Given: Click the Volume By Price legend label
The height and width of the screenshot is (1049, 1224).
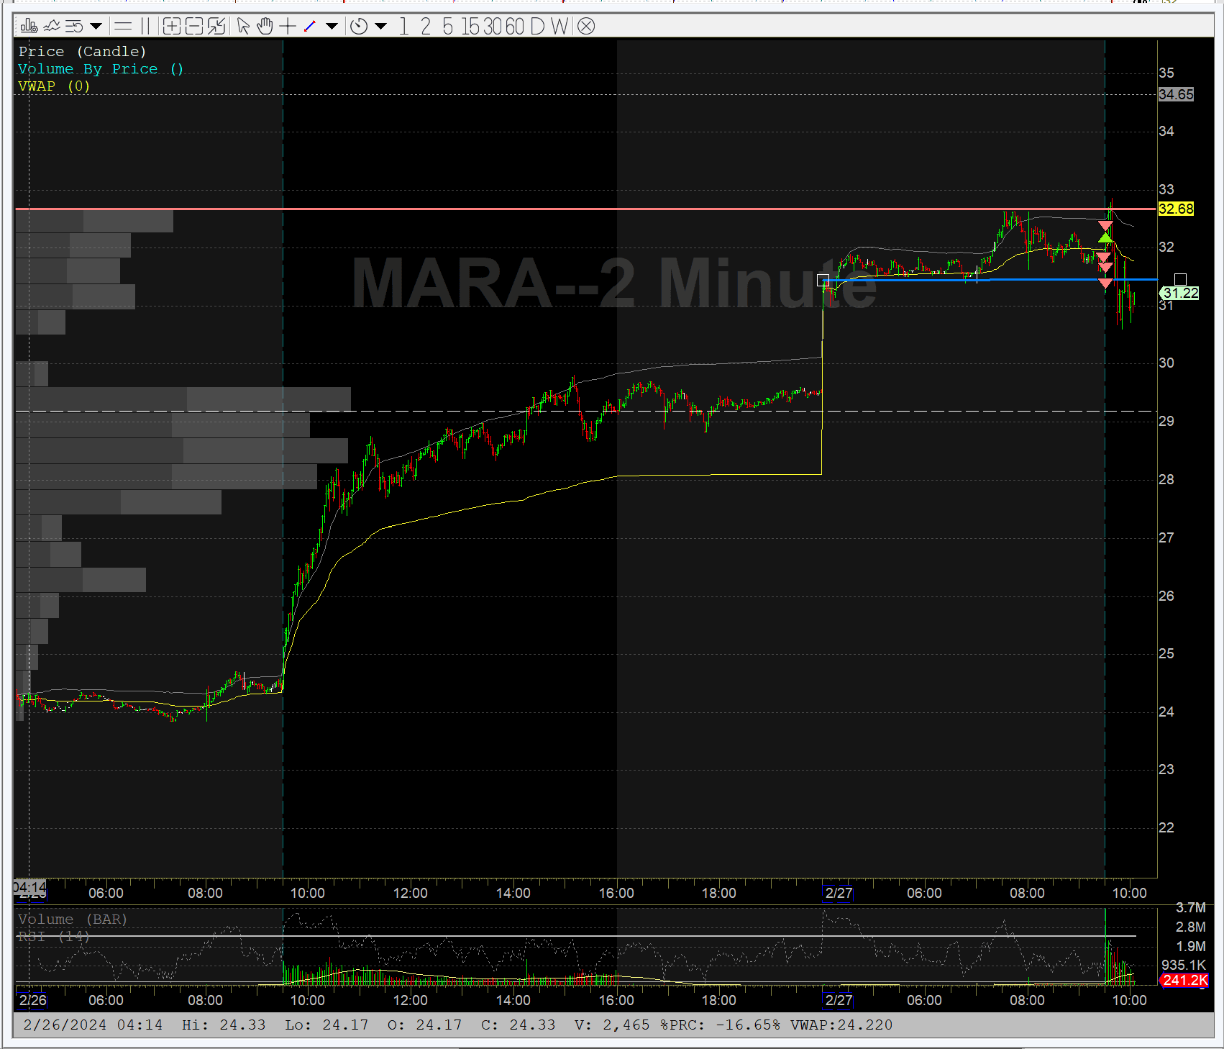Looking at the screenshot, I should click(101, 69).
